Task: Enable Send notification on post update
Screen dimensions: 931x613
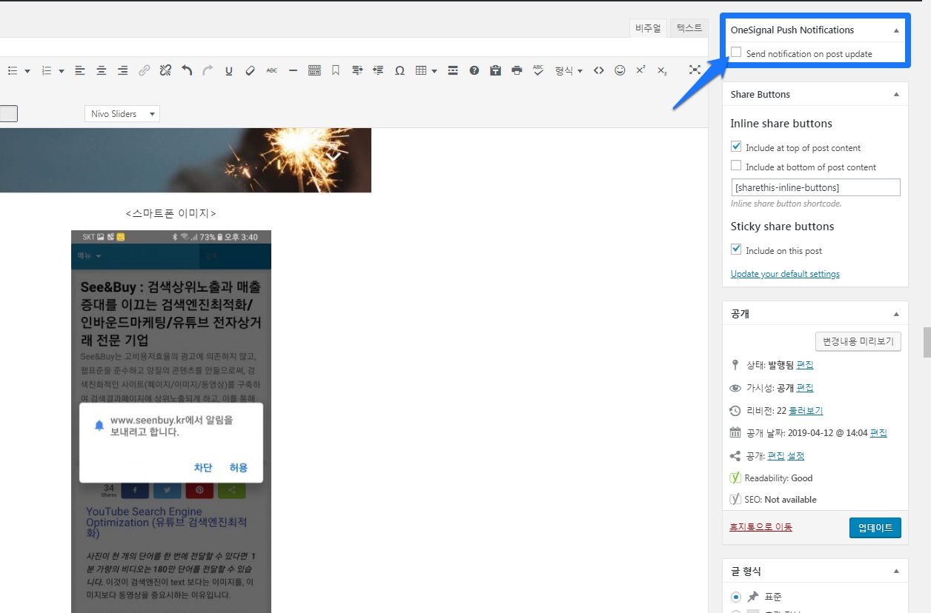Action: click(x=736, y=53)
